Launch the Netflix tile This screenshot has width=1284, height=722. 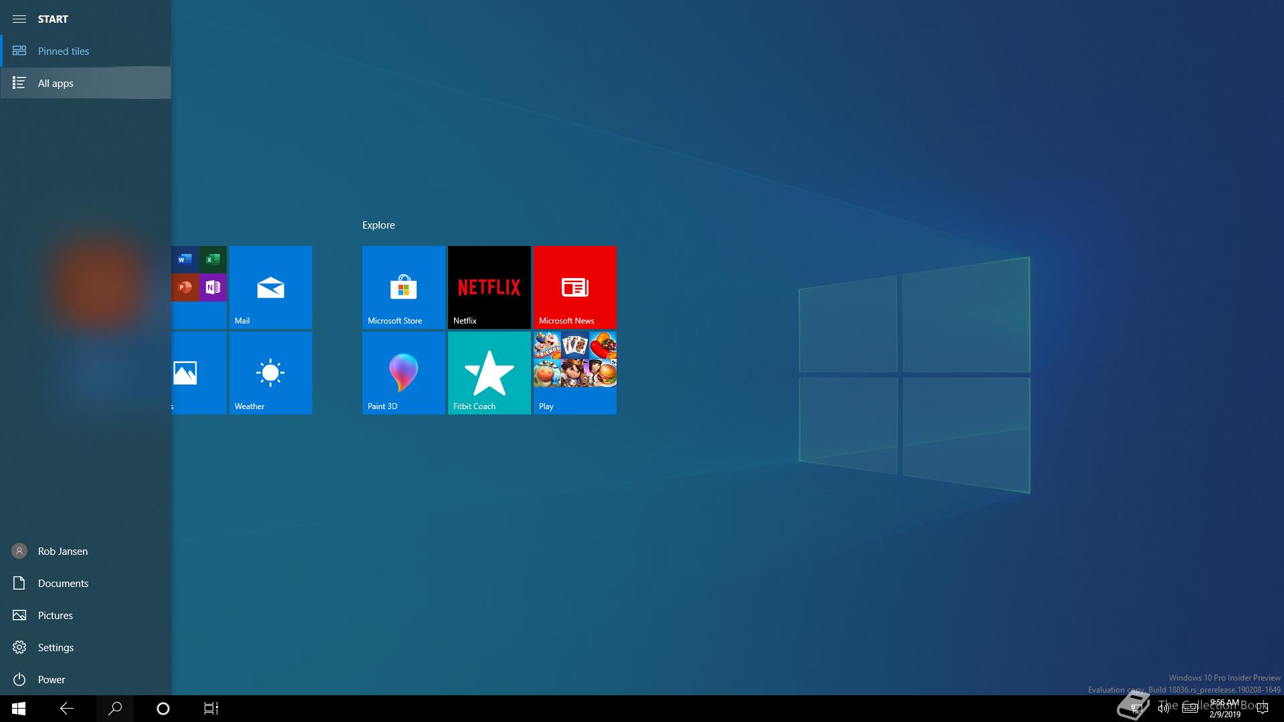tap(490, 287)
